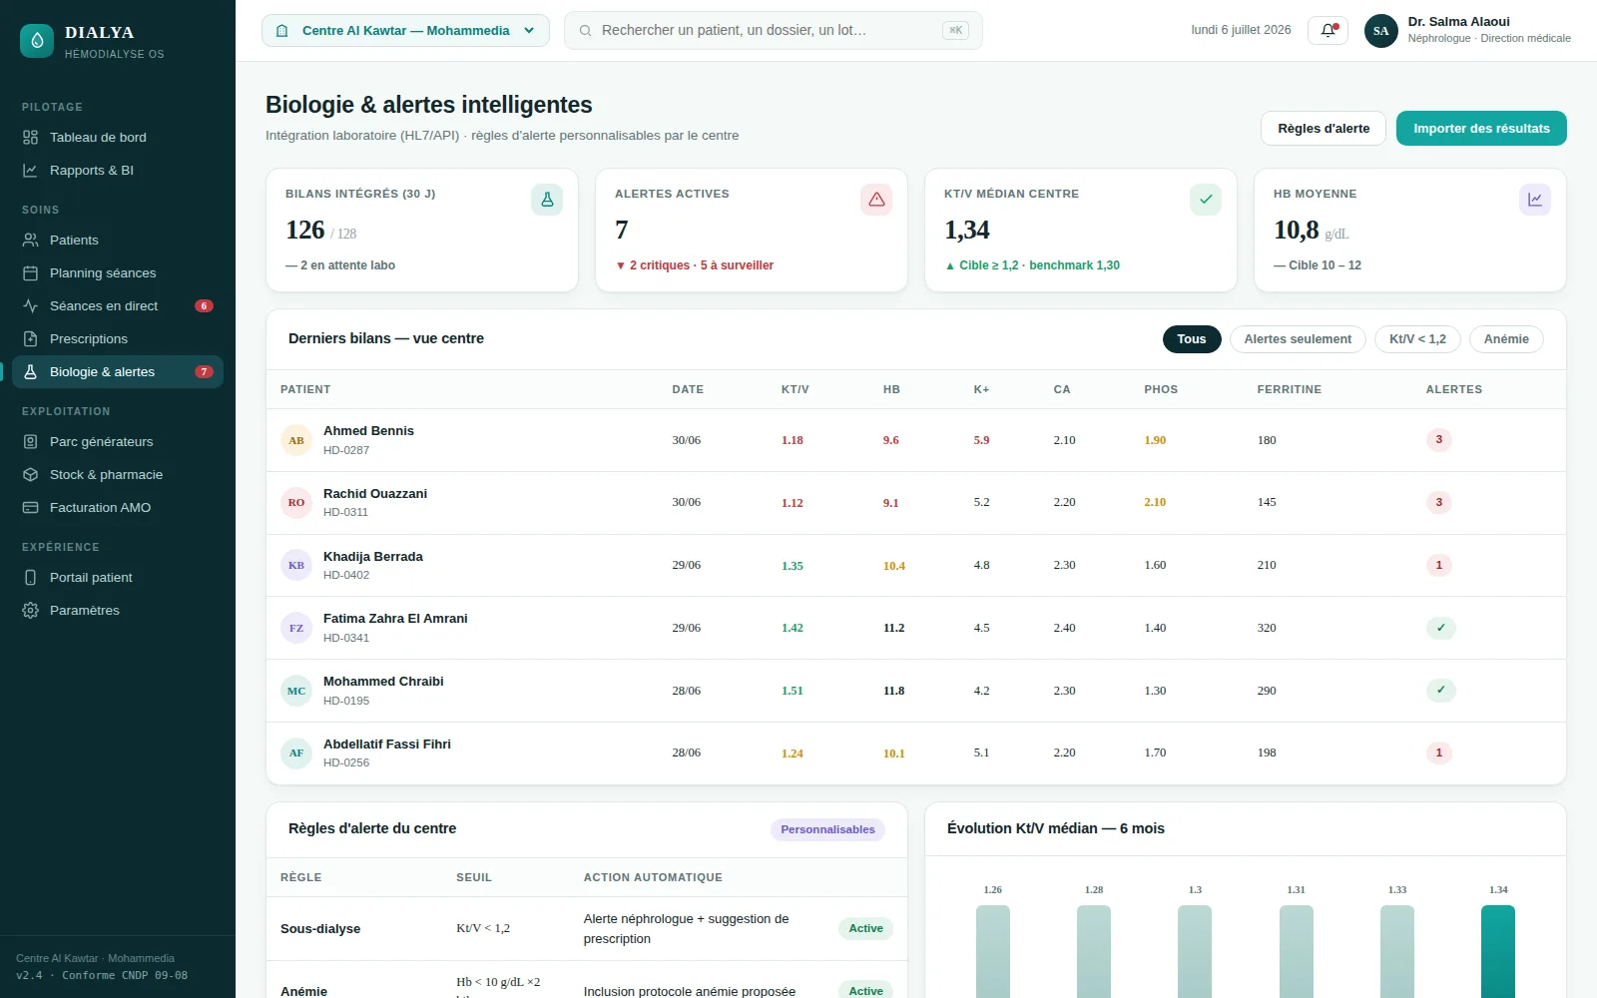The width and height of the screenshot is (1597, 998).
Task: Open Parc générateurs icon
Action: 31,441
